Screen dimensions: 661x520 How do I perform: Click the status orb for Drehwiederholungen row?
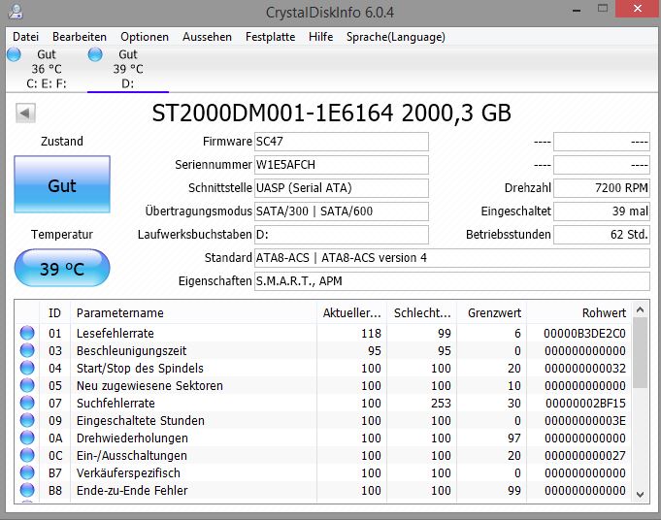point(27,438)
